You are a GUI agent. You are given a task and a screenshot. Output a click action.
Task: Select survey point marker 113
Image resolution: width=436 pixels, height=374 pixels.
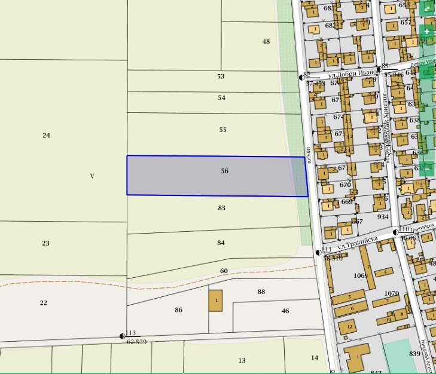click(123, 336)
